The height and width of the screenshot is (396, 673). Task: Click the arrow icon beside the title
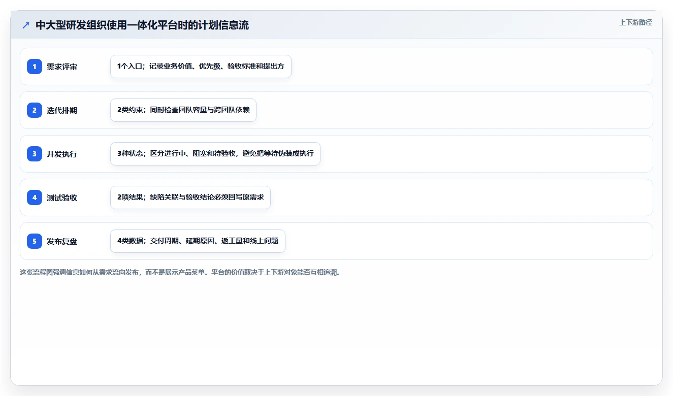pos(26,25)
